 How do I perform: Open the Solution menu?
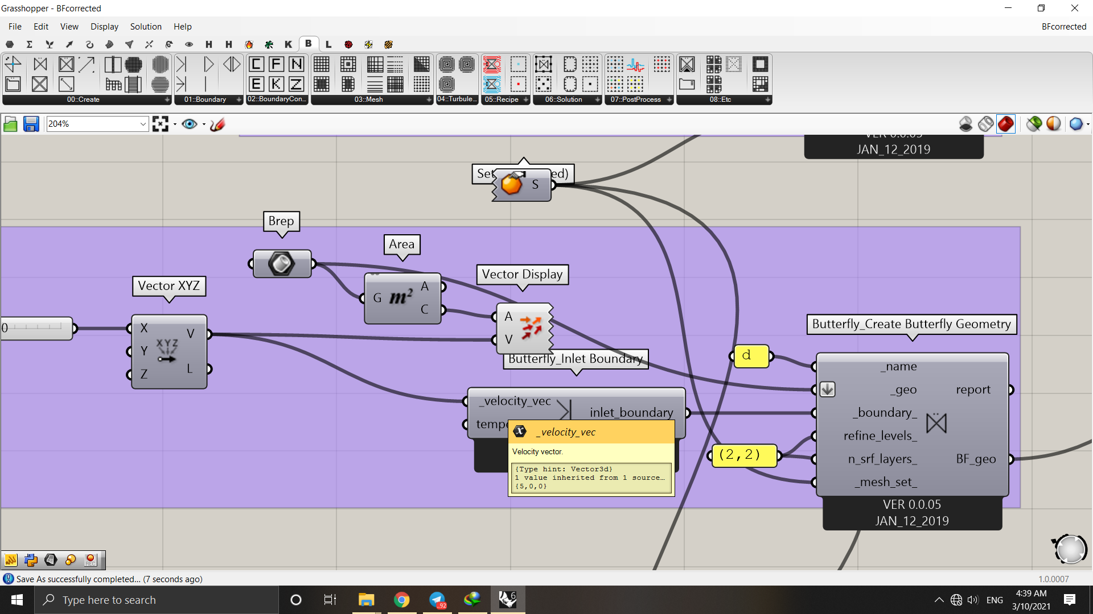coord(146,26)
